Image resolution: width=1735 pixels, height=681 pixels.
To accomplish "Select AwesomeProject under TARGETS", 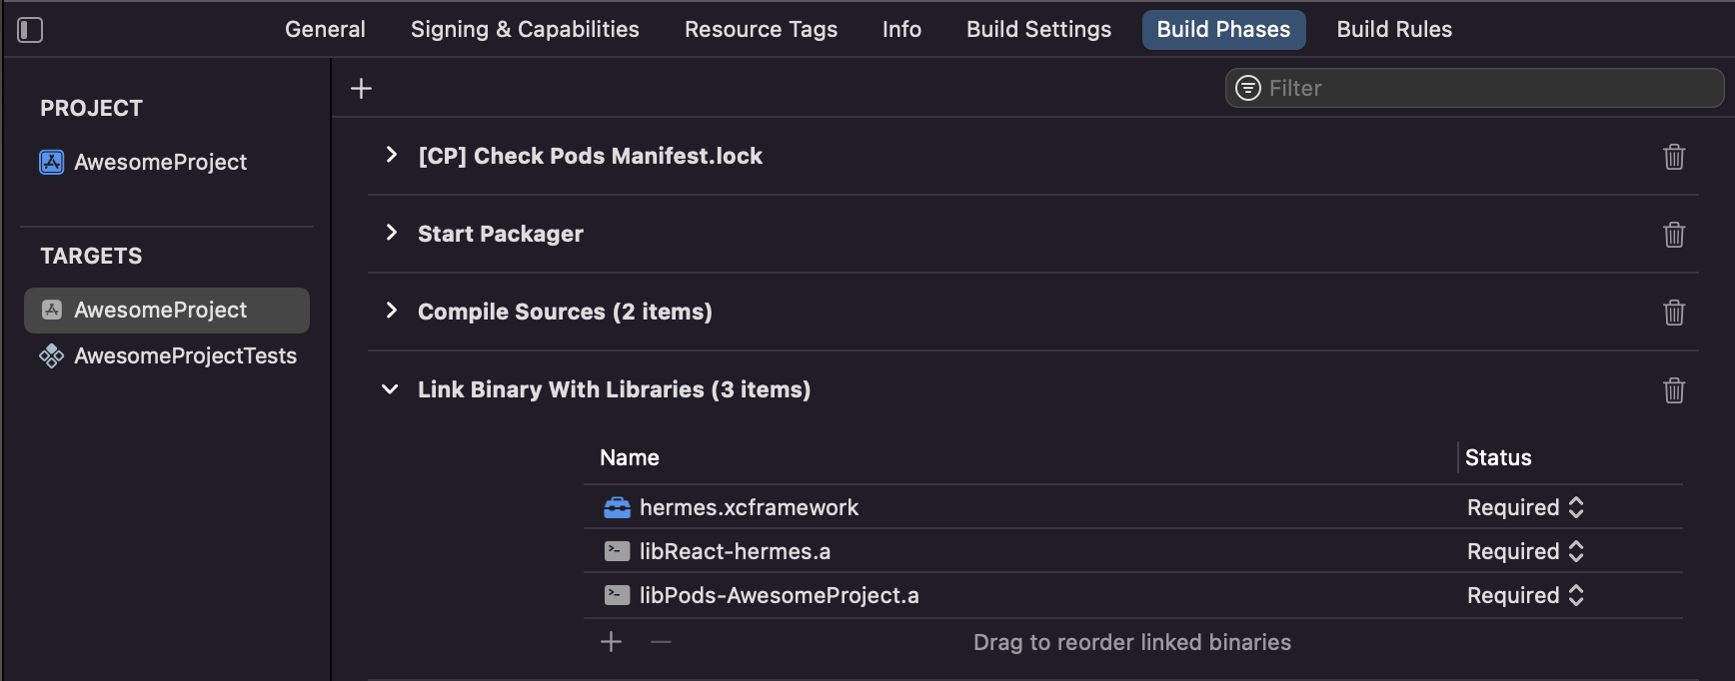I will tap(167, 311).
